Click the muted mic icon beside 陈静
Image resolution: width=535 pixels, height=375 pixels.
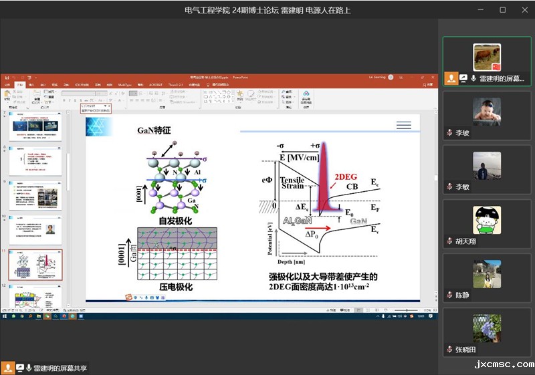[x=450, y=295]
